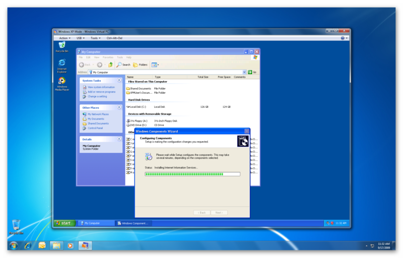Open the Tools menu in My Computer
This screenshot has width=403, height=258.
pyautogui.click(x=120, y=57)
